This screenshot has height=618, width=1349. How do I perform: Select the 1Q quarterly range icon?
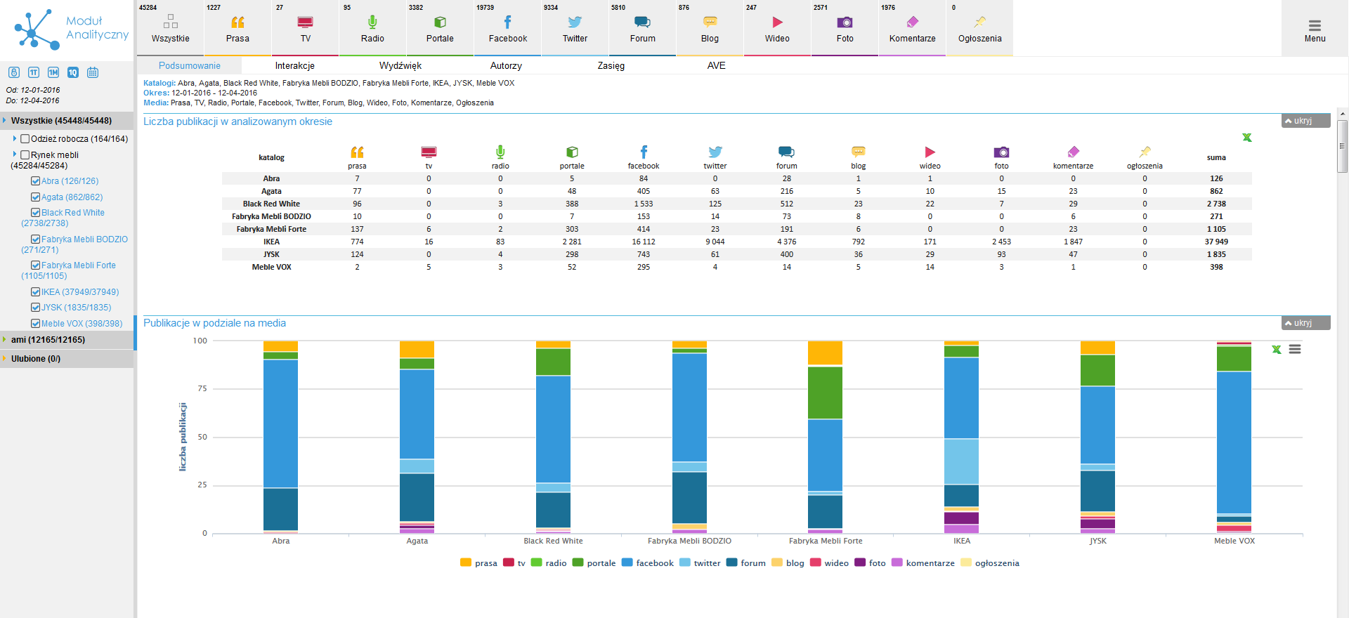click(x=73, y=72)
